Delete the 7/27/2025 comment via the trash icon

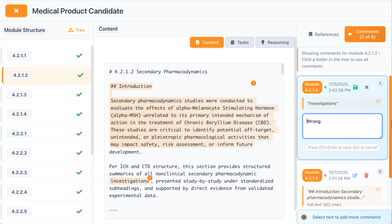(366, 175)
